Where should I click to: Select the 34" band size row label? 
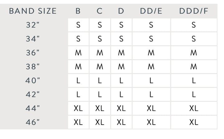point(33,39)
